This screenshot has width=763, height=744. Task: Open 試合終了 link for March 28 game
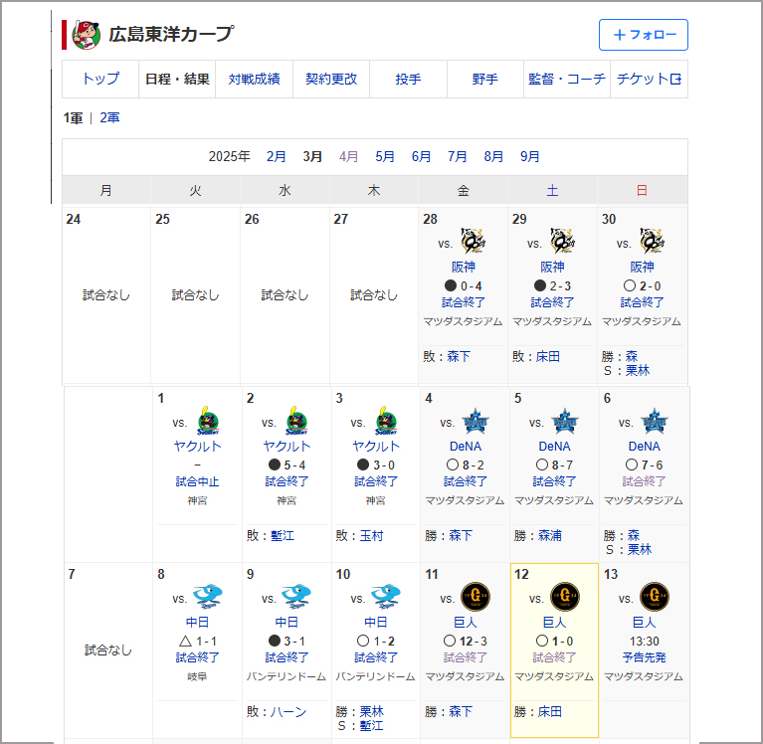(464, 302)
